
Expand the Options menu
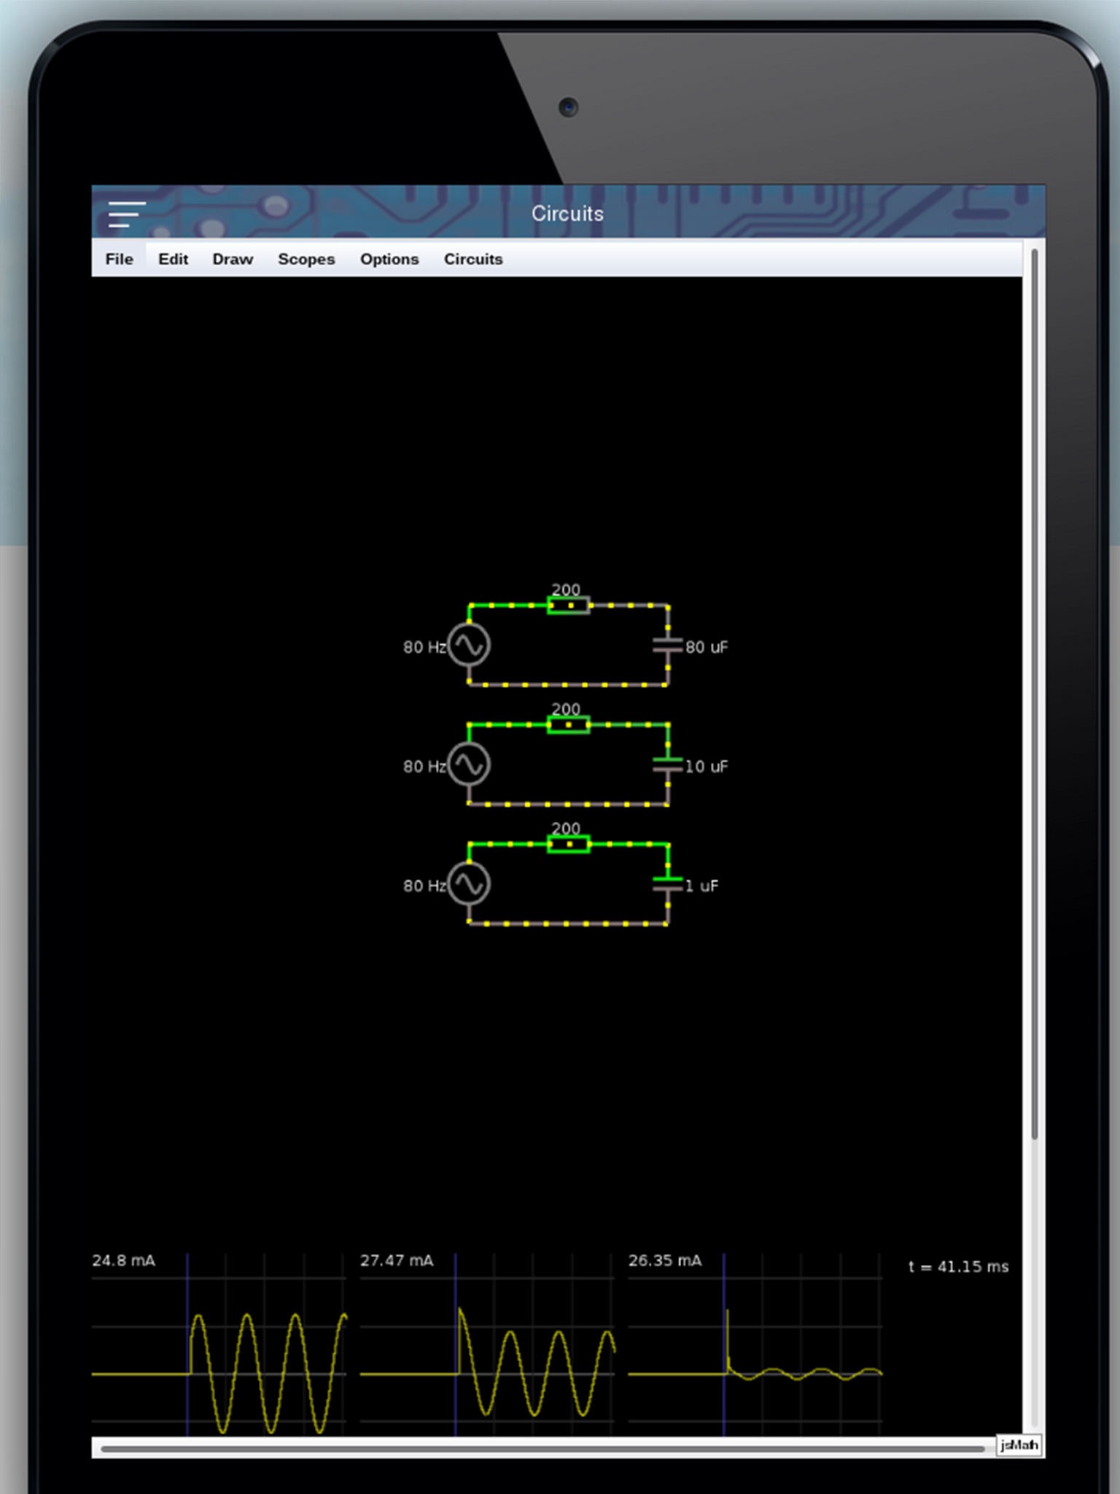389,259
